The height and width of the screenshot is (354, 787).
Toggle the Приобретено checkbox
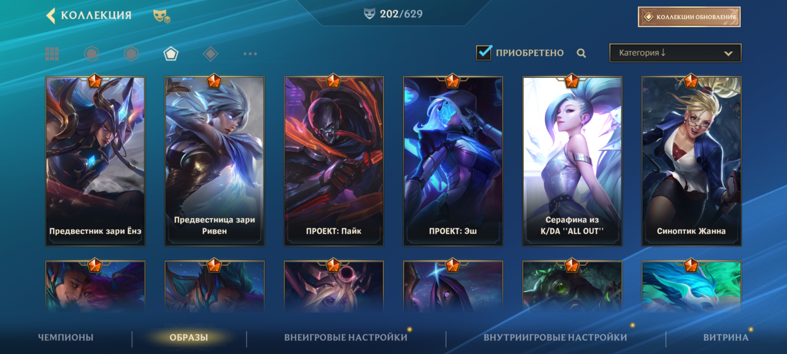484,52
